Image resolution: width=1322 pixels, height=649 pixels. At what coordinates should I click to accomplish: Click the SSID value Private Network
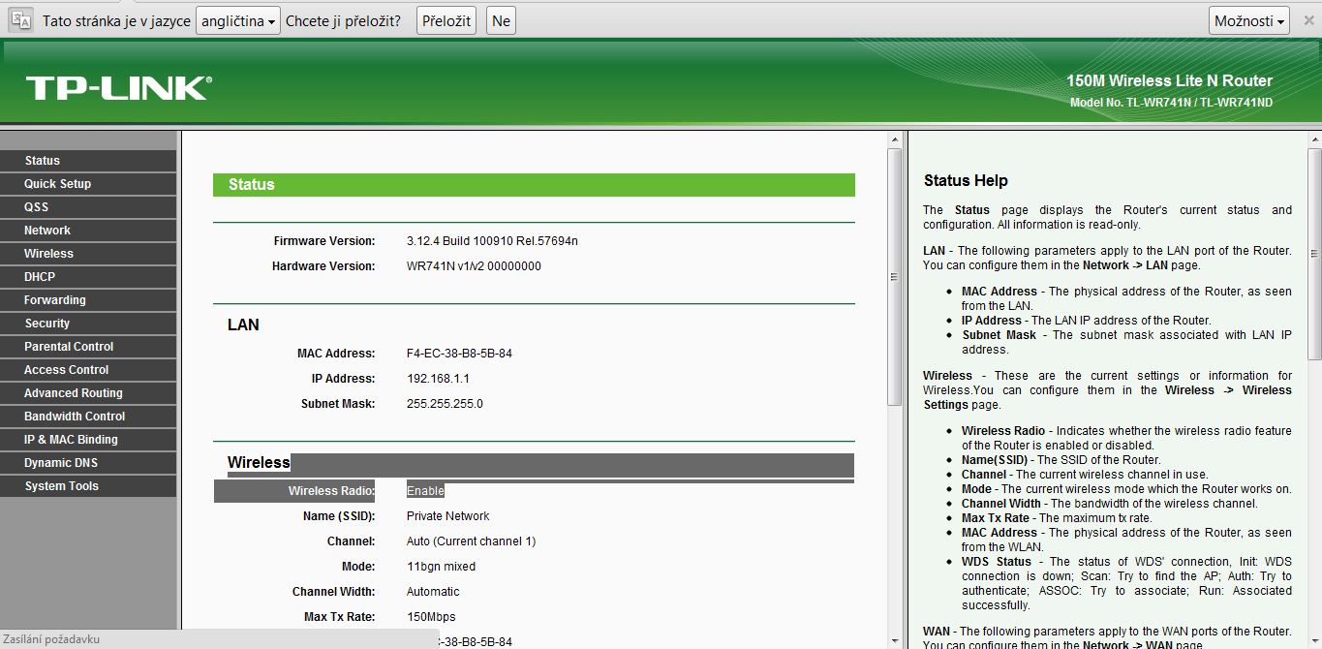448,516
